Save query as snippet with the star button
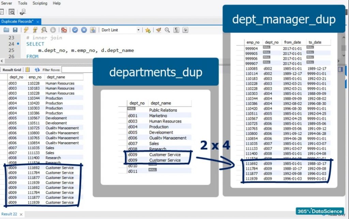This screenshot has width=349, height=219. 147,30
